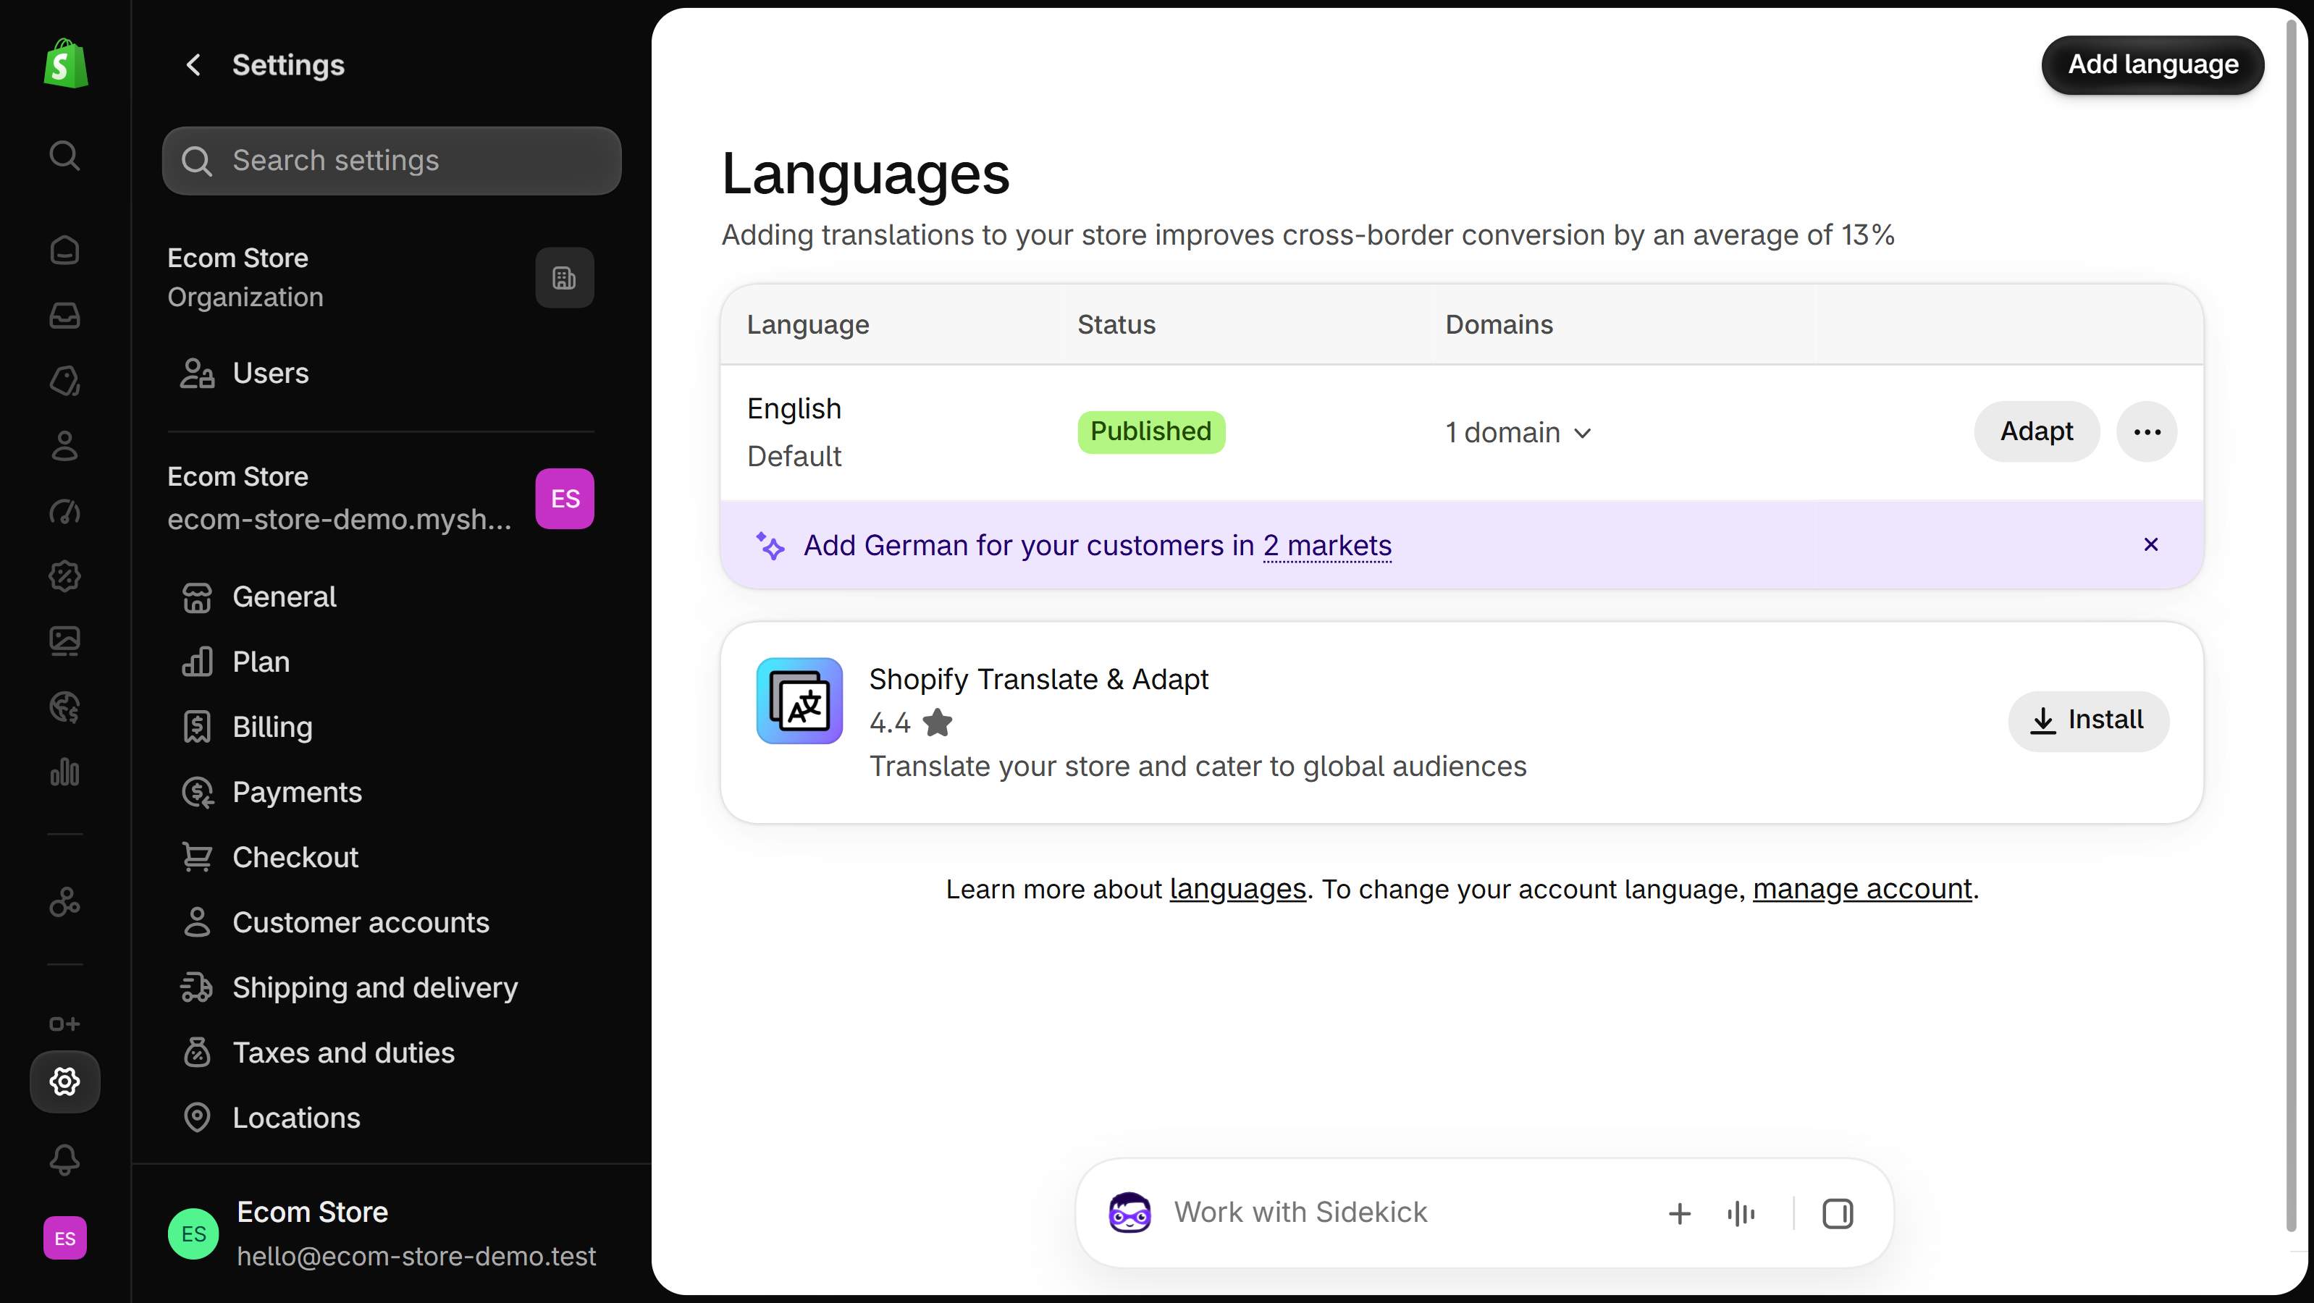Open Products price-tag icon
Screen dimensions: 2314x1303
click(x=64, y=381)
